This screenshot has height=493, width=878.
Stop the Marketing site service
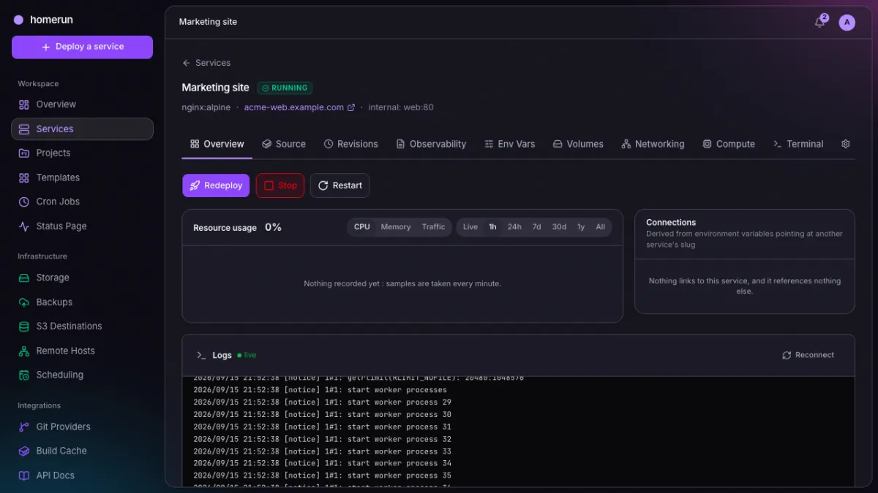[280, 186]
